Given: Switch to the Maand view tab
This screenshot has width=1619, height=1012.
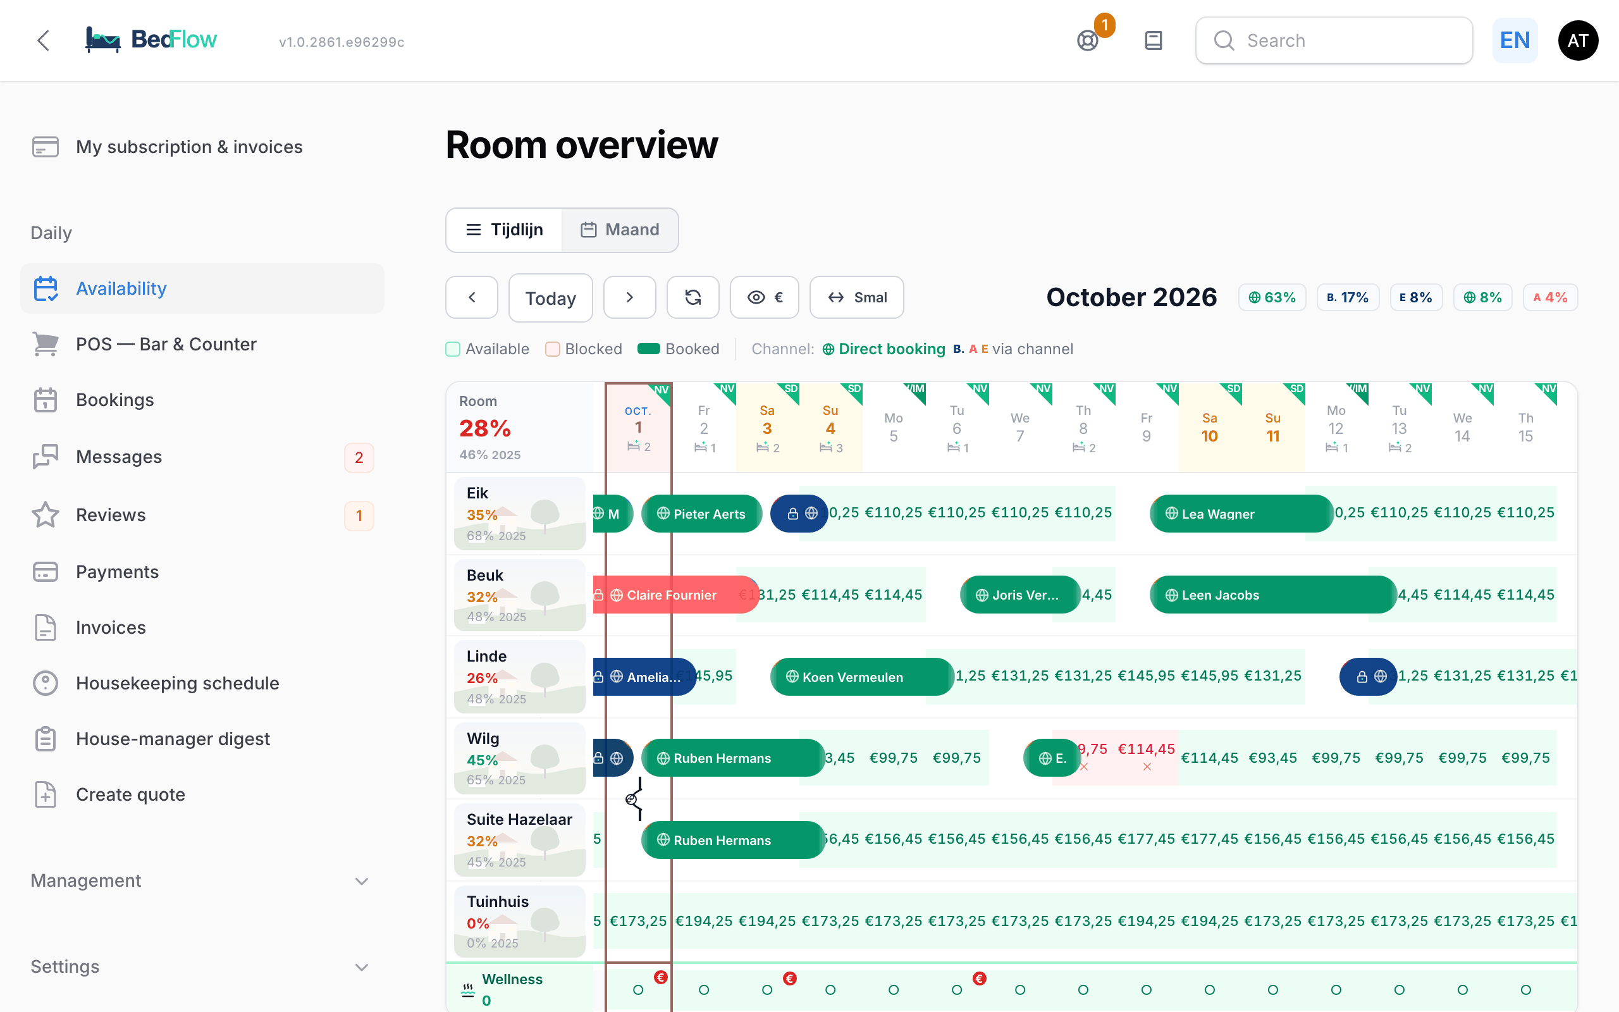Looking at the screenshot, I should (x=620, y=230).
